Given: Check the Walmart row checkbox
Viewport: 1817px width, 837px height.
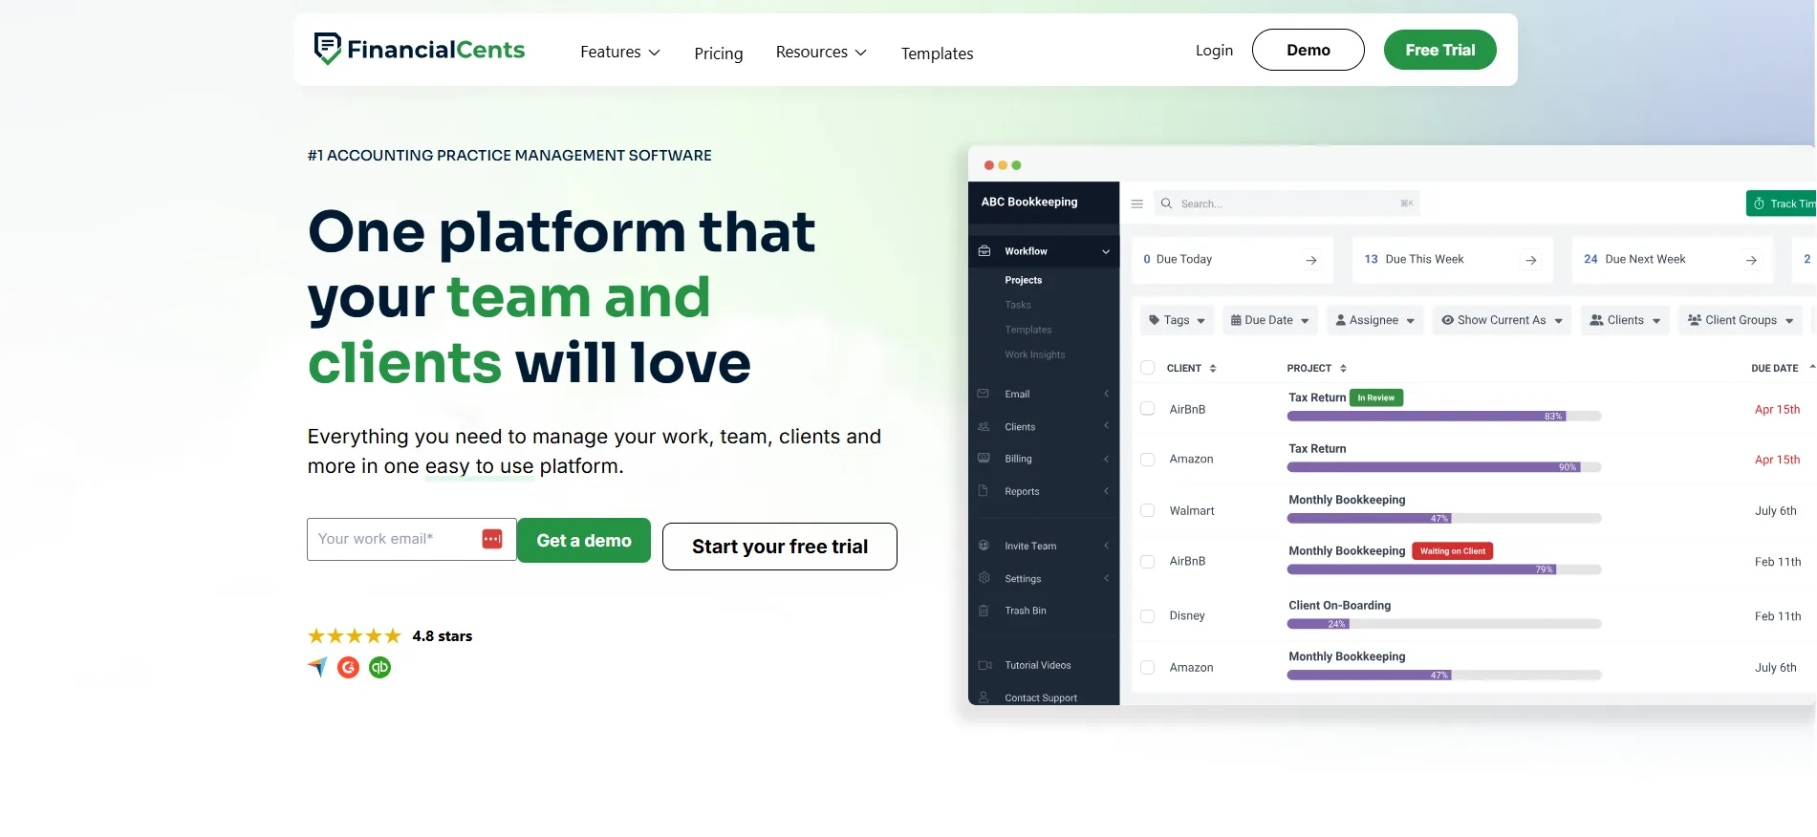Looking at the screenshot, I should pos(1148,511).
